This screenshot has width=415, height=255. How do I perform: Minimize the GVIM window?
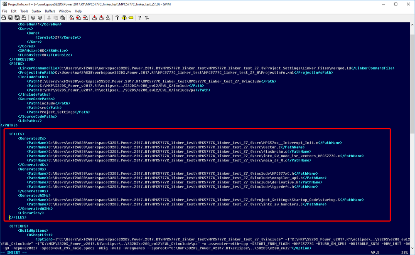click(384, 4)
